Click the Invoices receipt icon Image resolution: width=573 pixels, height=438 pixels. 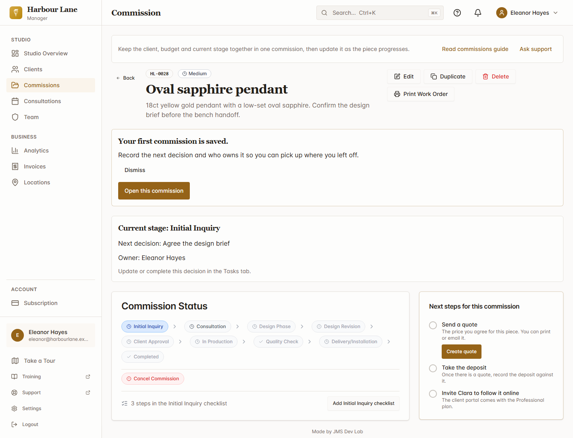[x=15, y=166]
